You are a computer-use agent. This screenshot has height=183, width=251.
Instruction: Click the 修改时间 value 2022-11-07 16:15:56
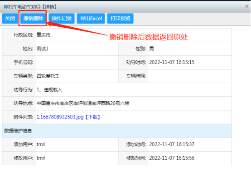tap(172, 158)
